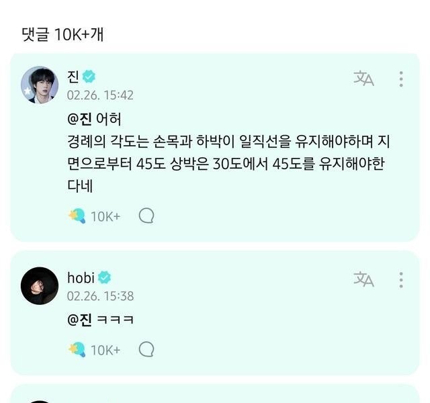Click the 10K+ like count on 진's comment
Screen dimensions: 430x403
click(105, 216)
